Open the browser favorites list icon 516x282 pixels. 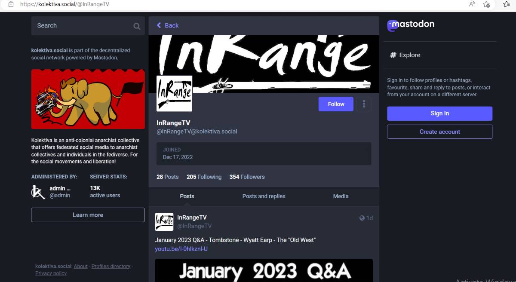pos(506,4)
